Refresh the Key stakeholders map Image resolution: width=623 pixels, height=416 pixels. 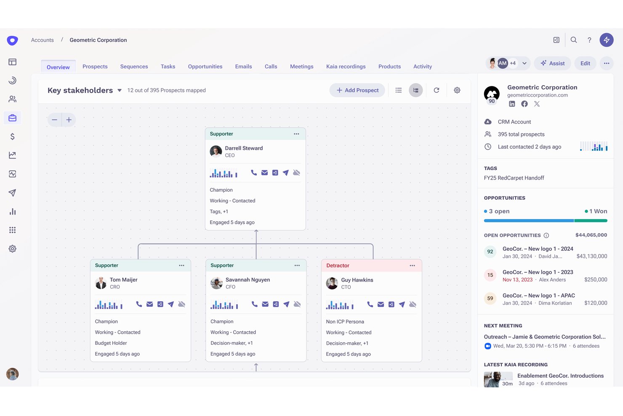point(437,90)
